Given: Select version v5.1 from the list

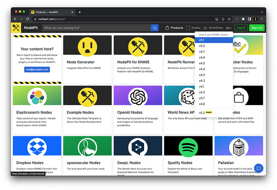Looking at the screenshot, I should point(214,40).
